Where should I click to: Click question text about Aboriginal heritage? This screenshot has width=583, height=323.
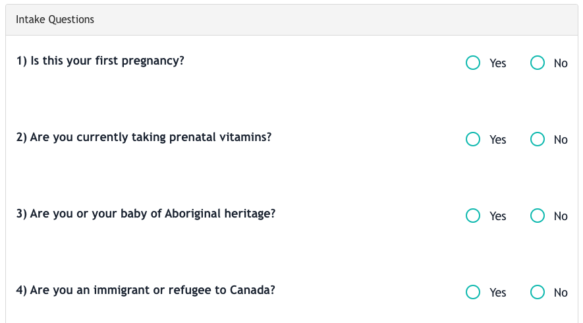pyautogui.click(x=146, y=214)
